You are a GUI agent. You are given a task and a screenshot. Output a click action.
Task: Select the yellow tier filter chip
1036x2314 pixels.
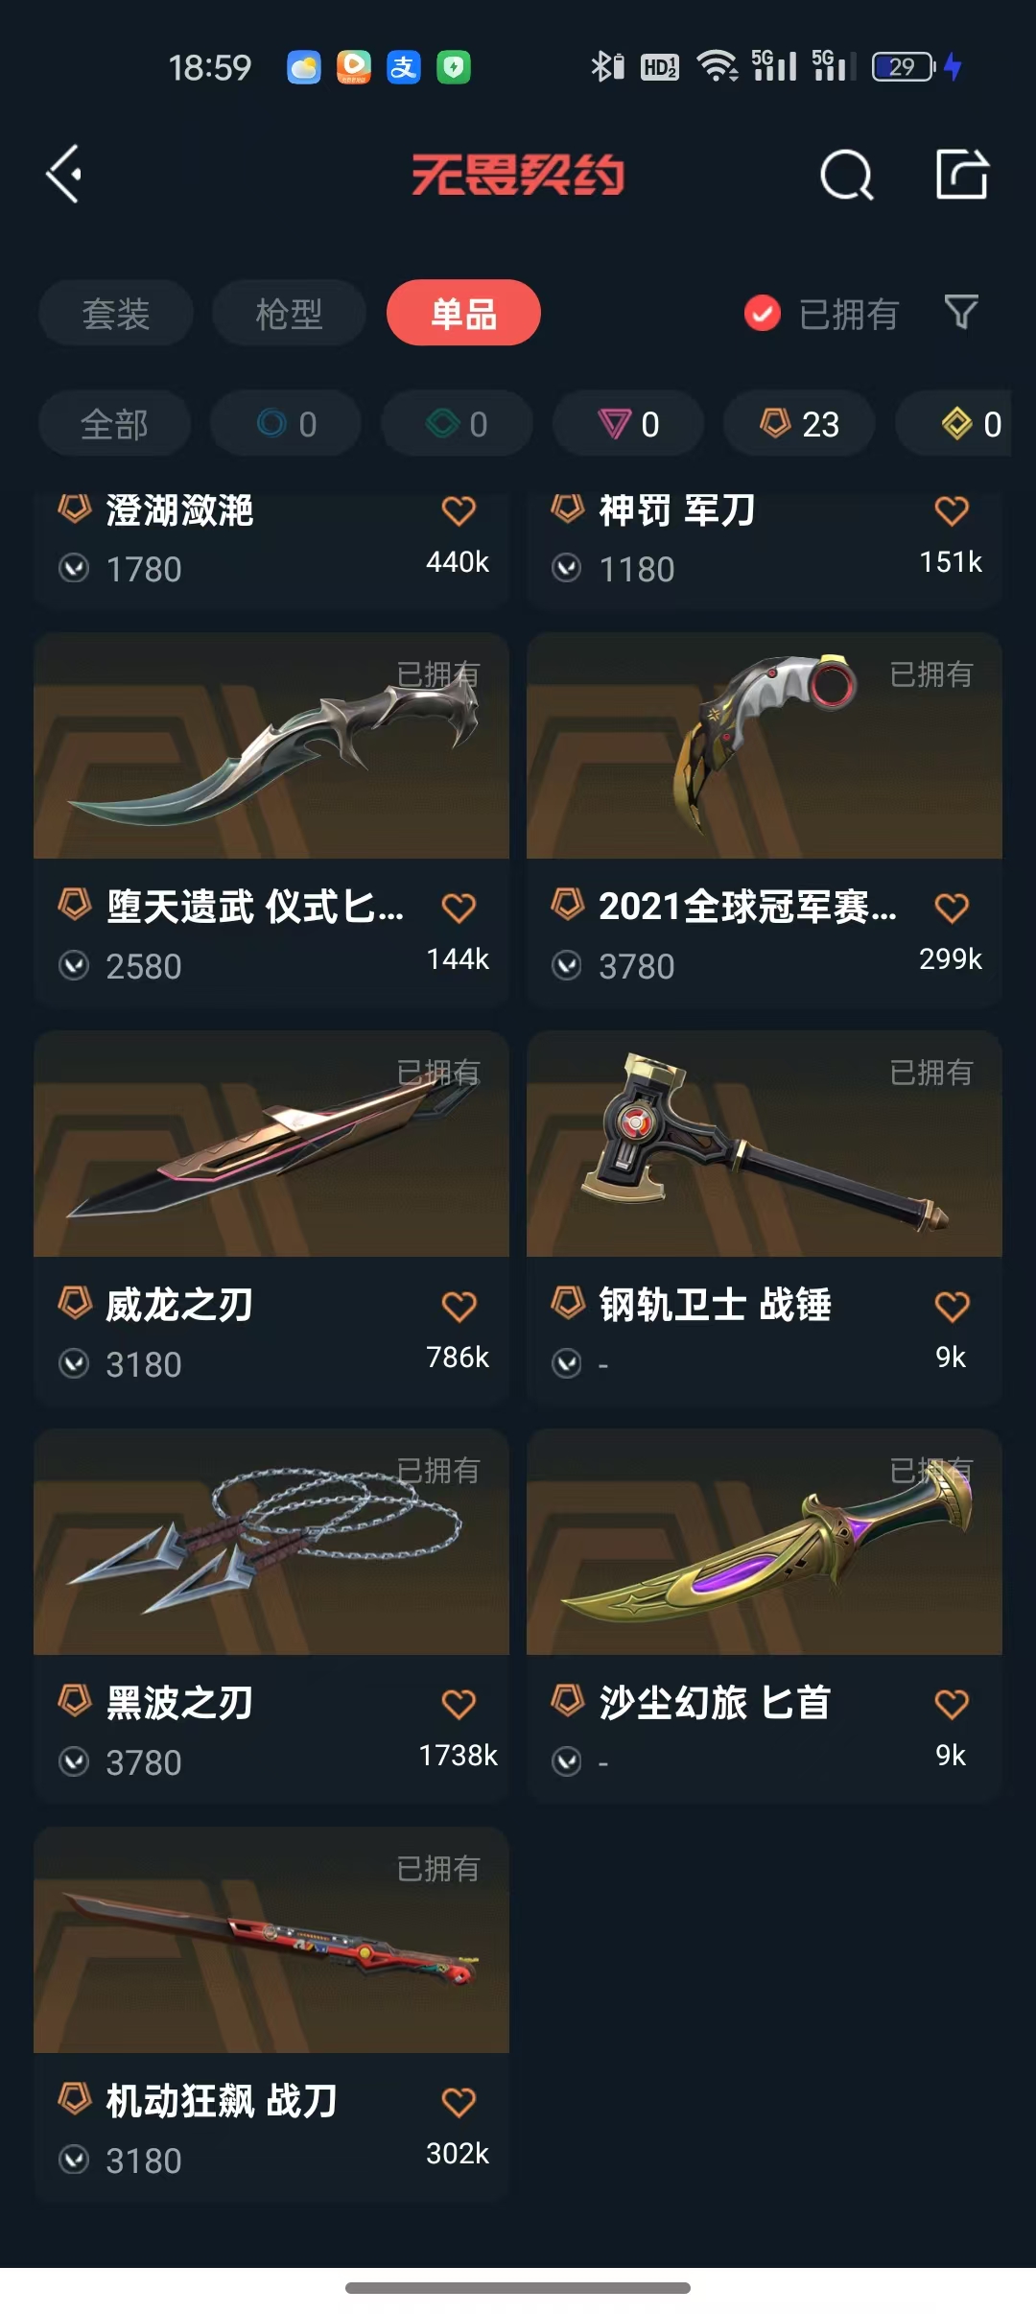coord(959,423)
